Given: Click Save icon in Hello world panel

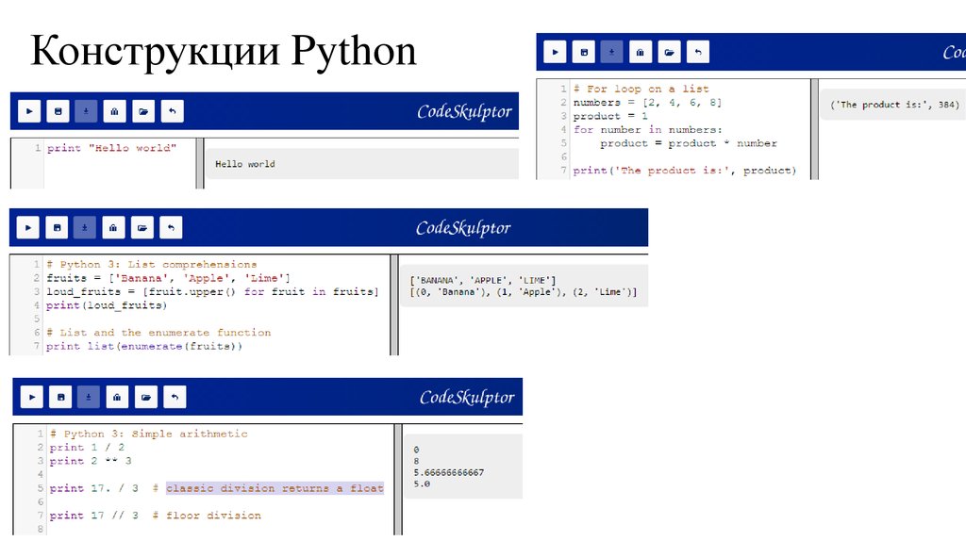Looking at the screenshot, I should 57,111.
